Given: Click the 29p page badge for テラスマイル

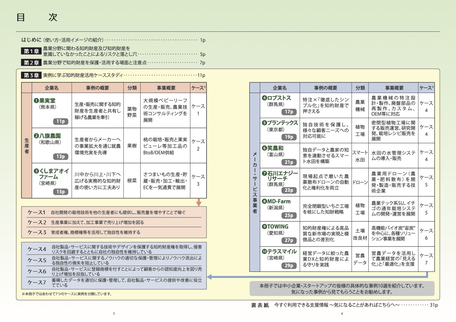Looking at the screenshot, I should (x=289, y=266).
